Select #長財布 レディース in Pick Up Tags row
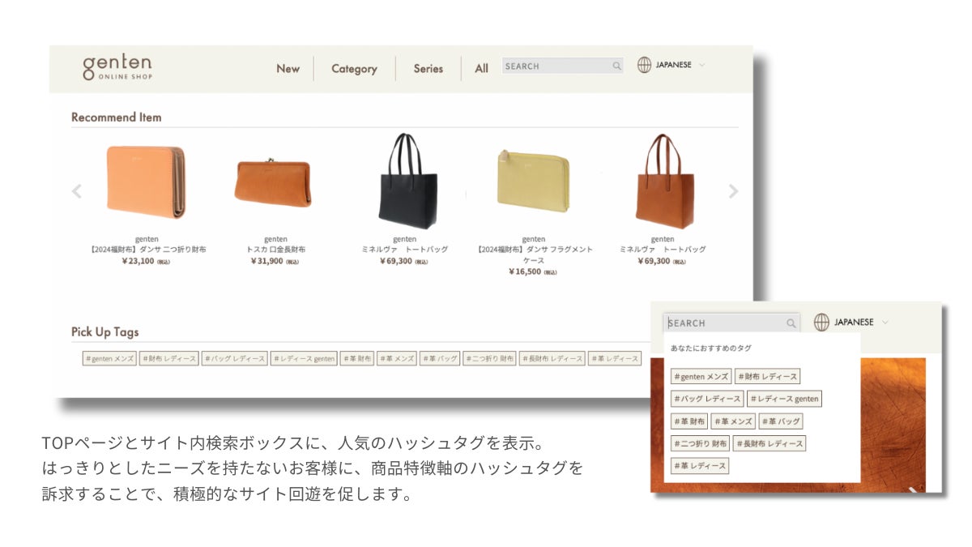 552,358
